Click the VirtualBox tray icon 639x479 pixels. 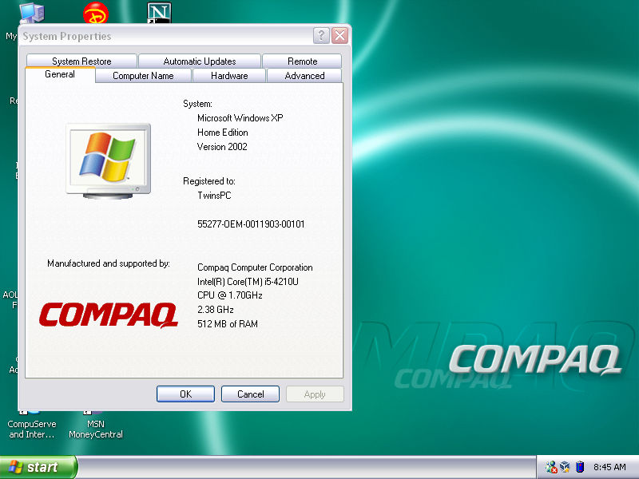coord(565,467)
